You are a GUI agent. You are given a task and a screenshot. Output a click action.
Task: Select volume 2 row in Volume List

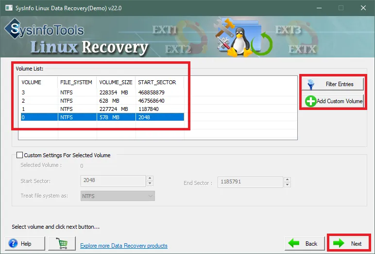pos(102,101)
